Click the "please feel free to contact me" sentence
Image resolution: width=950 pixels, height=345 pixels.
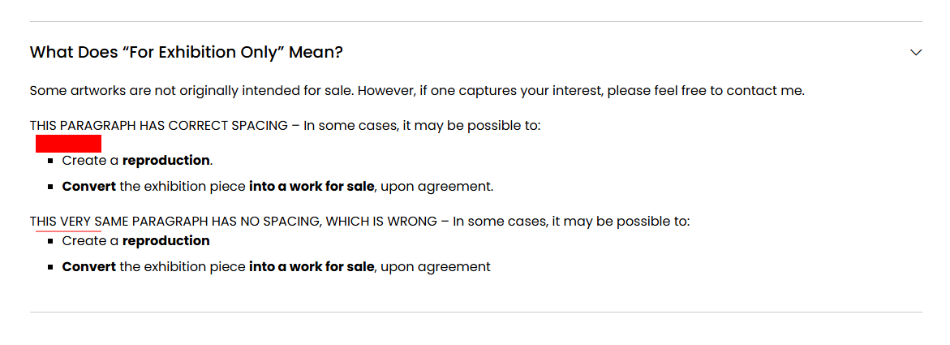pos(706,92)
